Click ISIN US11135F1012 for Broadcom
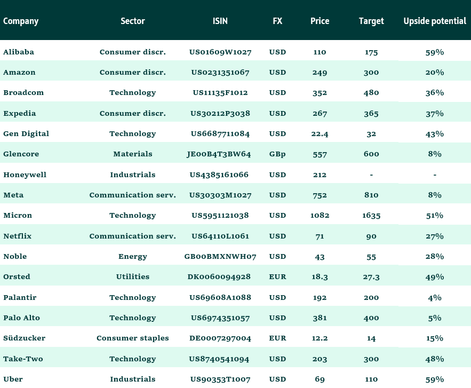Image resolution: width=471 pixels, height=388 pixels. (220, 92)
